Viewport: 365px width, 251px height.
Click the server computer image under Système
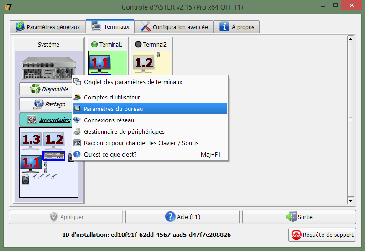point(49,68)
